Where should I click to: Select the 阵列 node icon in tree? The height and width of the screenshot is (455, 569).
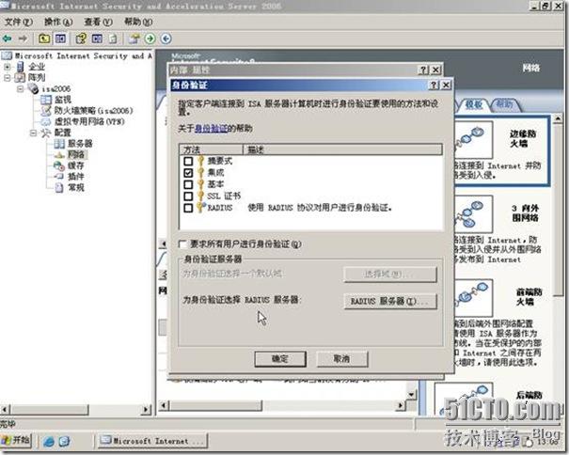(20, 77)
